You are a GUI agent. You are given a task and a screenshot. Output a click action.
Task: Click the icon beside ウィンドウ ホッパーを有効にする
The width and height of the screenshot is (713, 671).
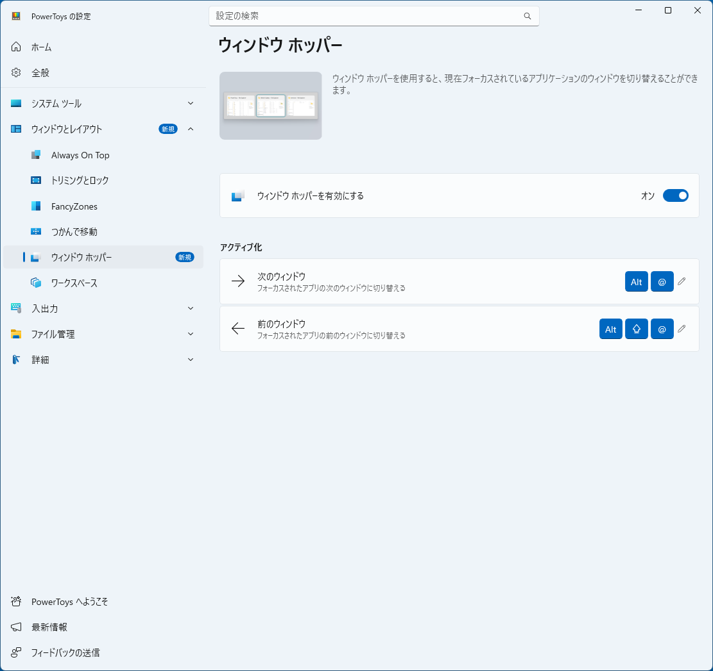click(x=238, y=195)
